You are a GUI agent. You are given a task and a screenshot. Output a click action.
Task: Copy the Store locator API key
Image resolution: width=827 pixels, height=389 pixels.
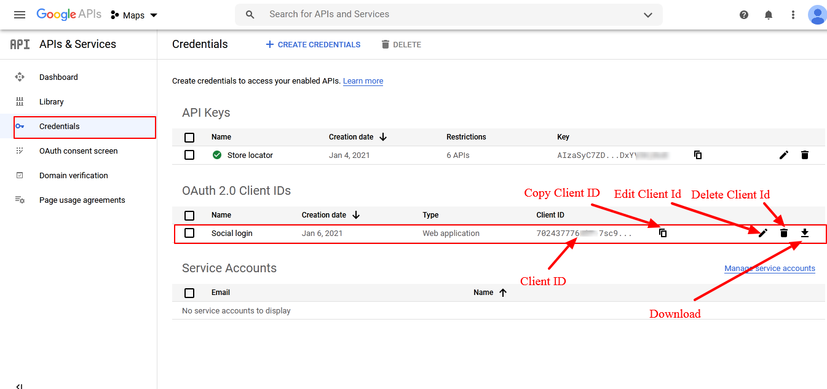(698, 155)
